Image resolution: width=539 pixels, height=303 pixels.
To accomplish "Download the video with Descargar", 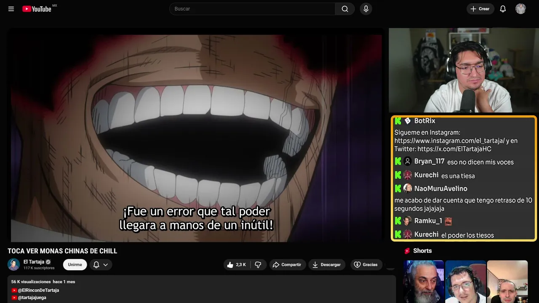I will click(327, 265).
